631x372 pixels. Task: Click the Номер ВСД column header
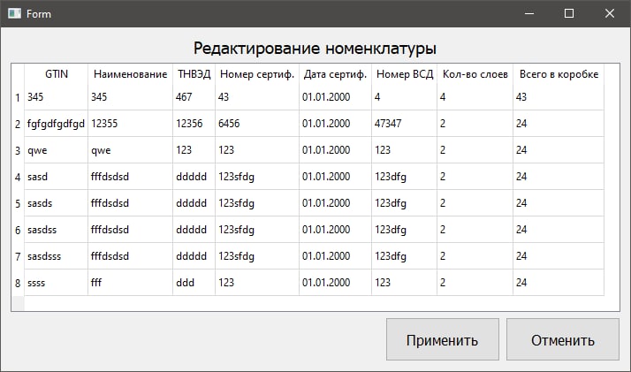pyautogui.click(x=405, y=74)
